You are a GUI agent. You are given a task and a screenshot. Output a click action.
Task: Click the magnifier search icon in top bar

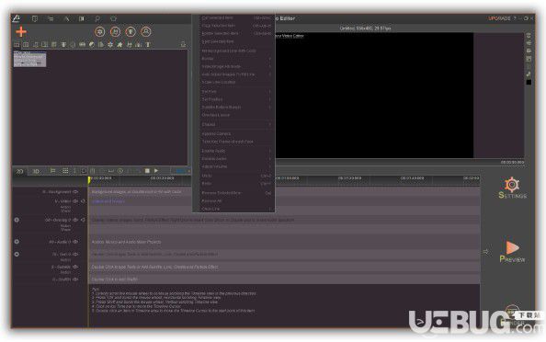[97, 18]
